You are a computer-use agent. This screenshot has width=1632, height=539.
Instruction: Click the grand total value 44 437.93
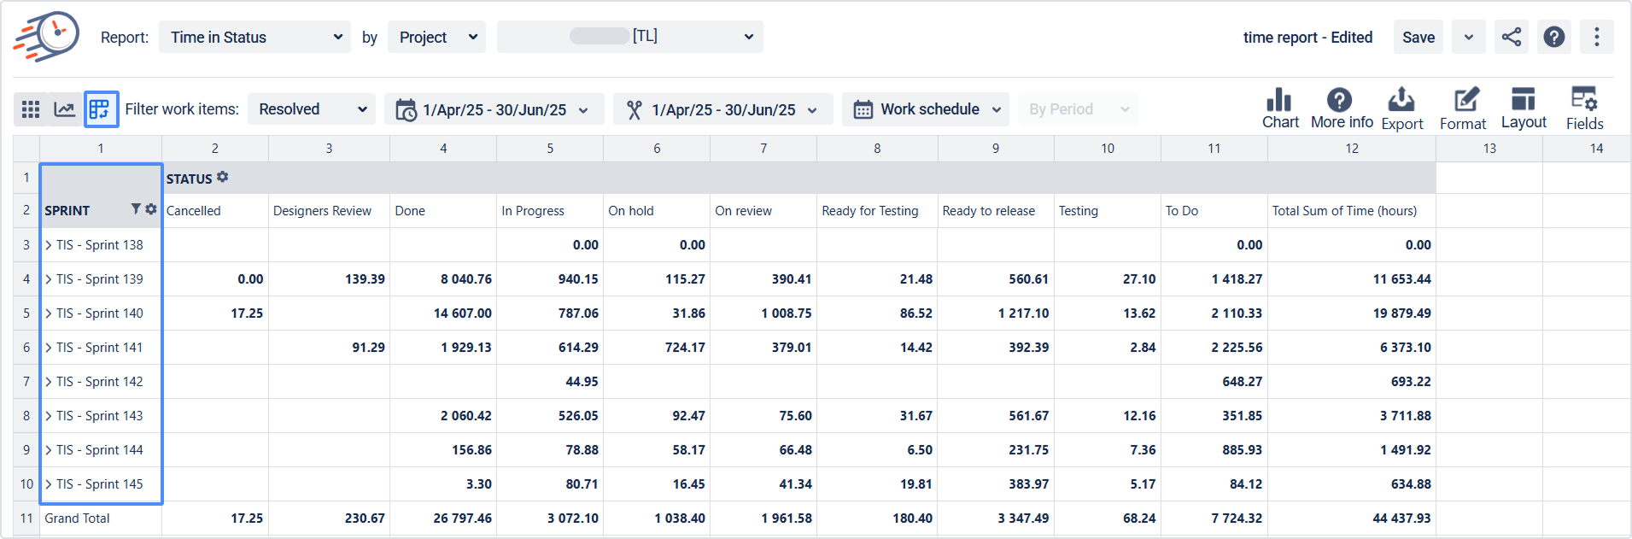[x=1401, y=518]
